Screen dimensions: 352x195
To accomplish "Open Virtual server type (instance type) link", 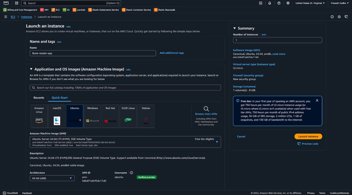I will 254,64.
